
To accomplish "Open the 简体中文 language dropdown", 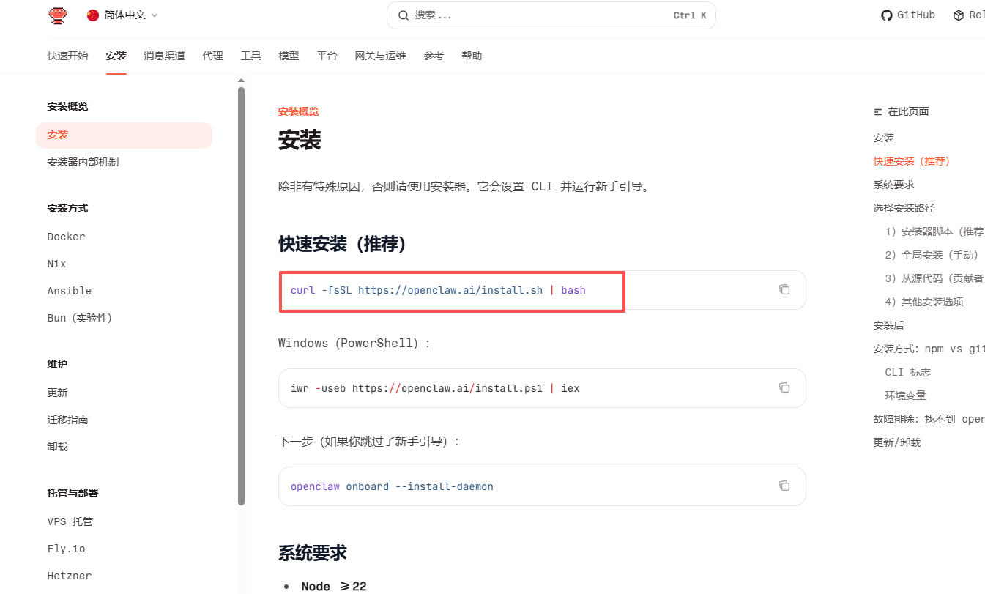I will point(122,15).
